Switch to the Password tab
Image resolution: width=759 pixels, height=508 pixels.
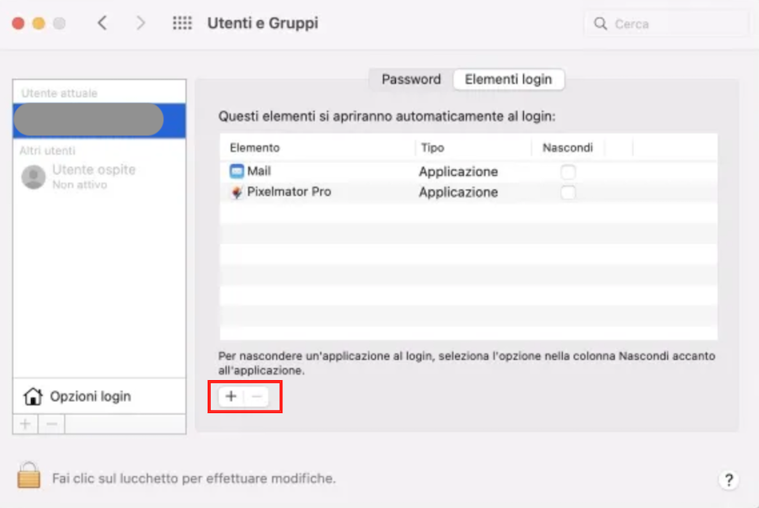pos(410,80)
